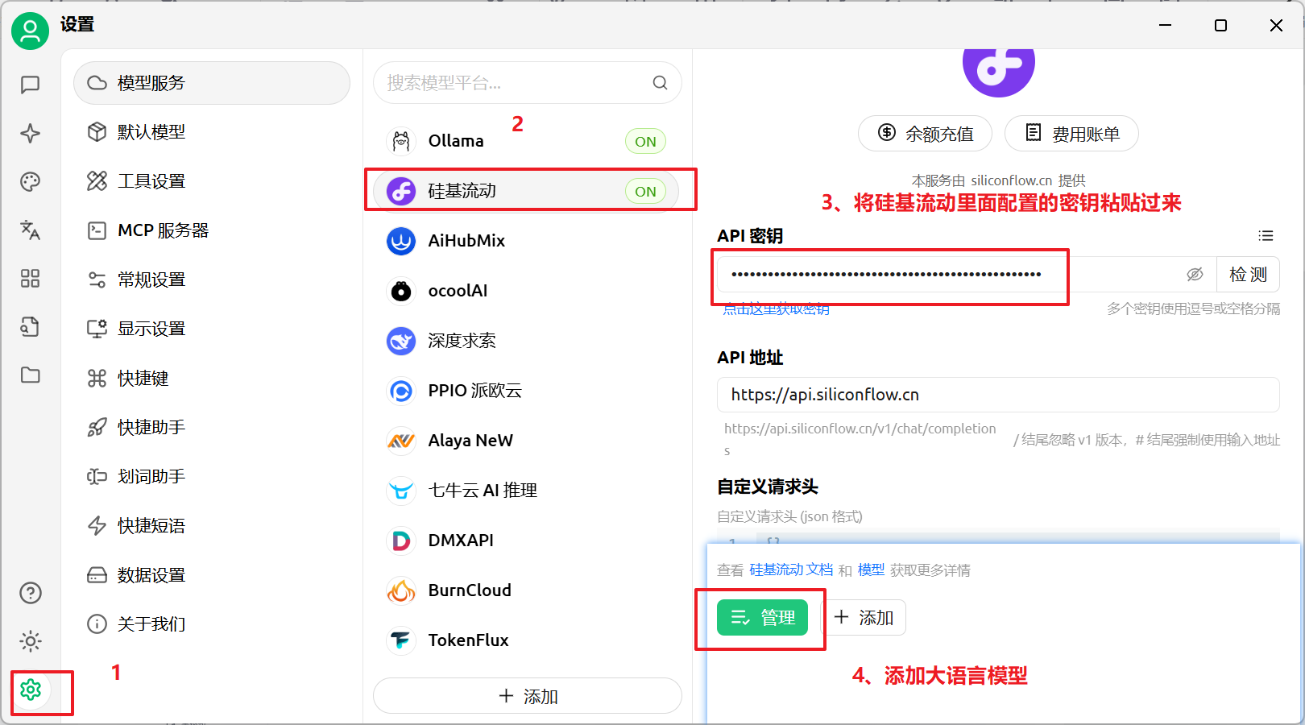Focus the 搜索模型平台 search field

[528, 83]
